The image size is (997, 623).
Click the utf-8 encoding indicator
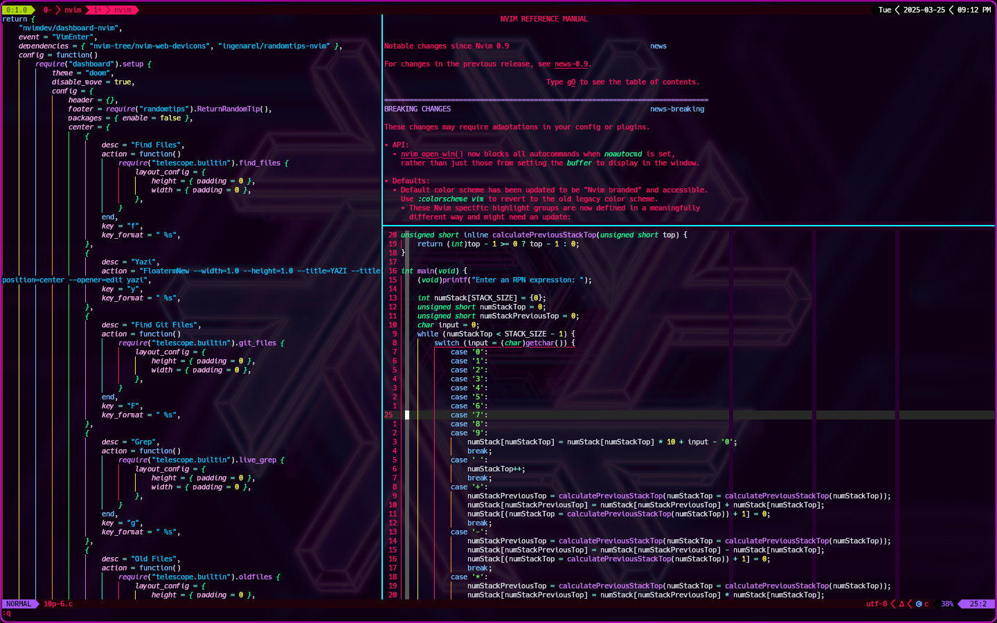877,604
